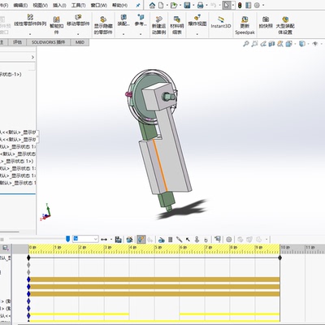Click the yellow changebar segment ending at 4 seconds
This screenshot has height=325, width=325.
(79, 314)
